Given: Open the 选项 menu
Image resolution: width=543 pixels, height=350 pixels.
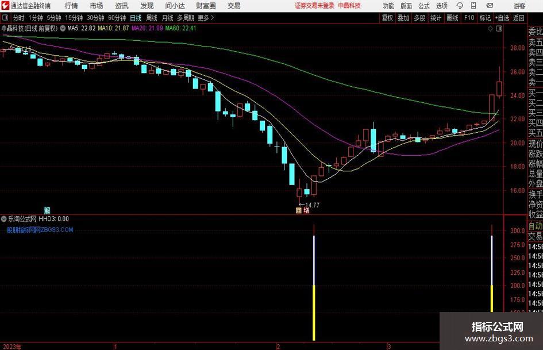Looking at the screenshot, I should (x=441, y=6).
